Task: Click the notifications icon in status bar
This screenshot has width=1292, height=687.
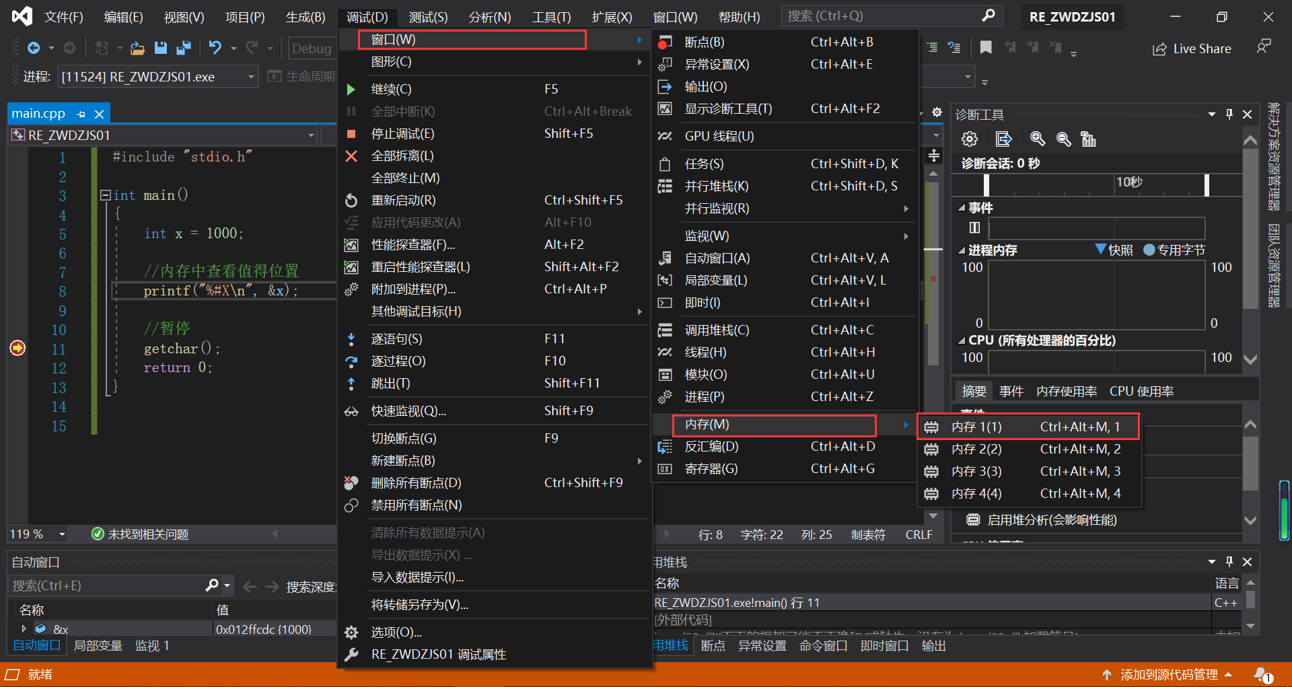Action: tap(1263, 674)
